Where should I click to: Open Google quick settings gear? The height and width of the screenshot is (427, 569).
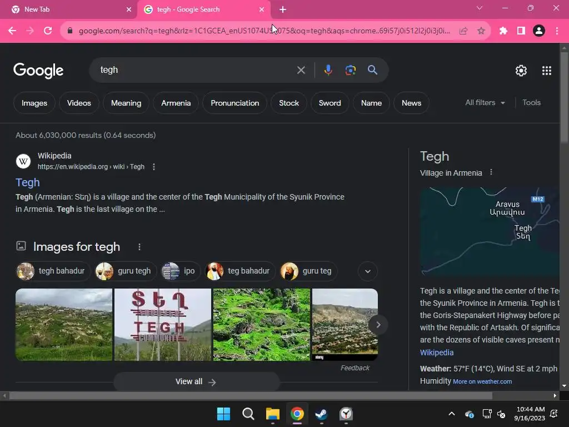point(521,71)
